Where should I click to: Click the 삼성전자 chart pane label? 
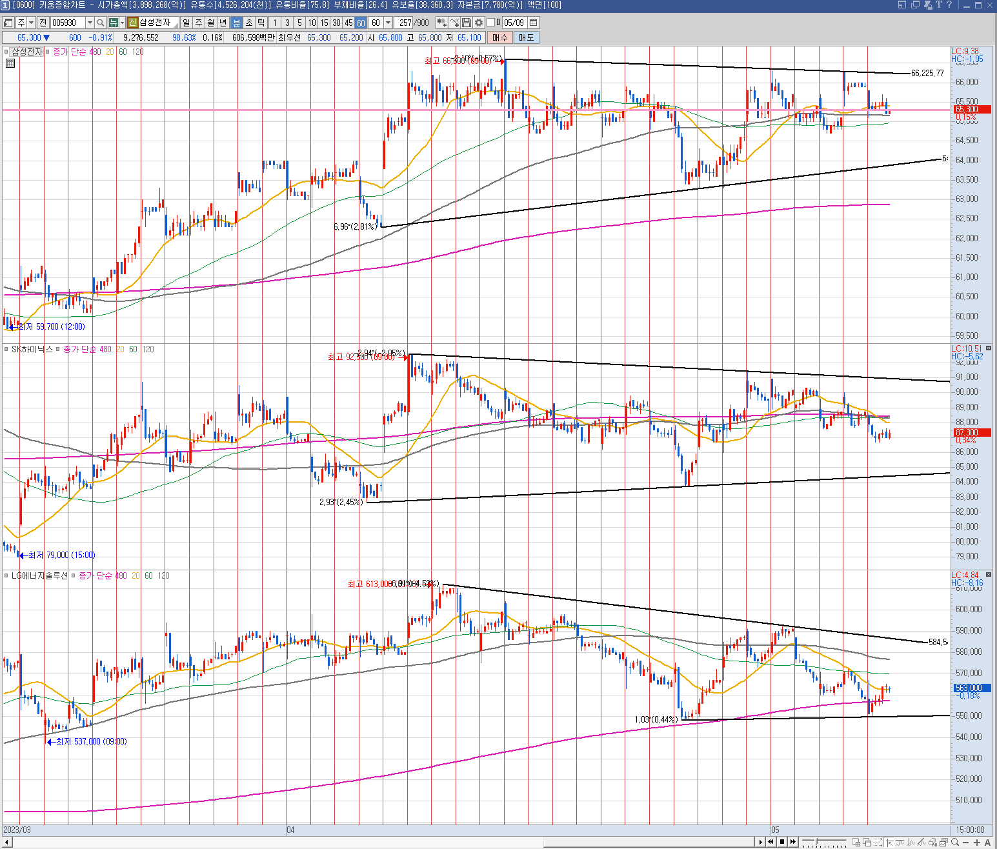[x=26, y=52]
